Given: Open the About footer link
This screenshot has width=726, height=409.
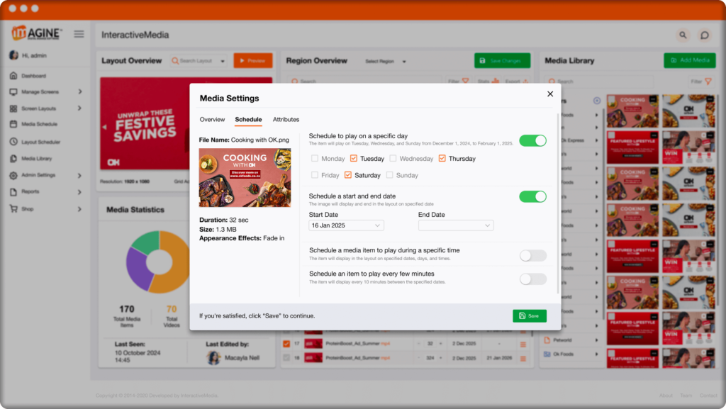Looking at the screenshot, I should [666, 396].
